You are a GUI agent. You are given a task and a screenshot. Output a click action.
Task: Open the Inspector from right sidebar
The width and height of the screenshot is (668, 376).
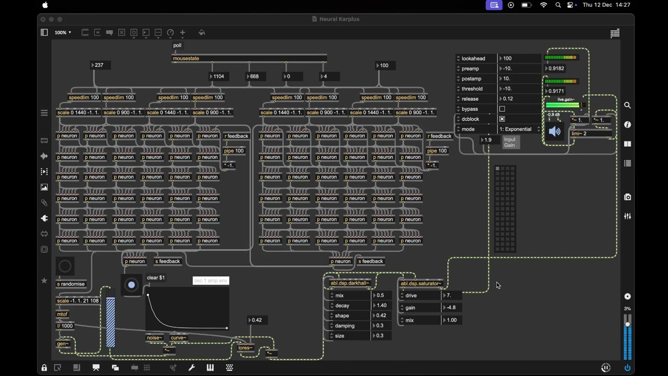point(627,125)
